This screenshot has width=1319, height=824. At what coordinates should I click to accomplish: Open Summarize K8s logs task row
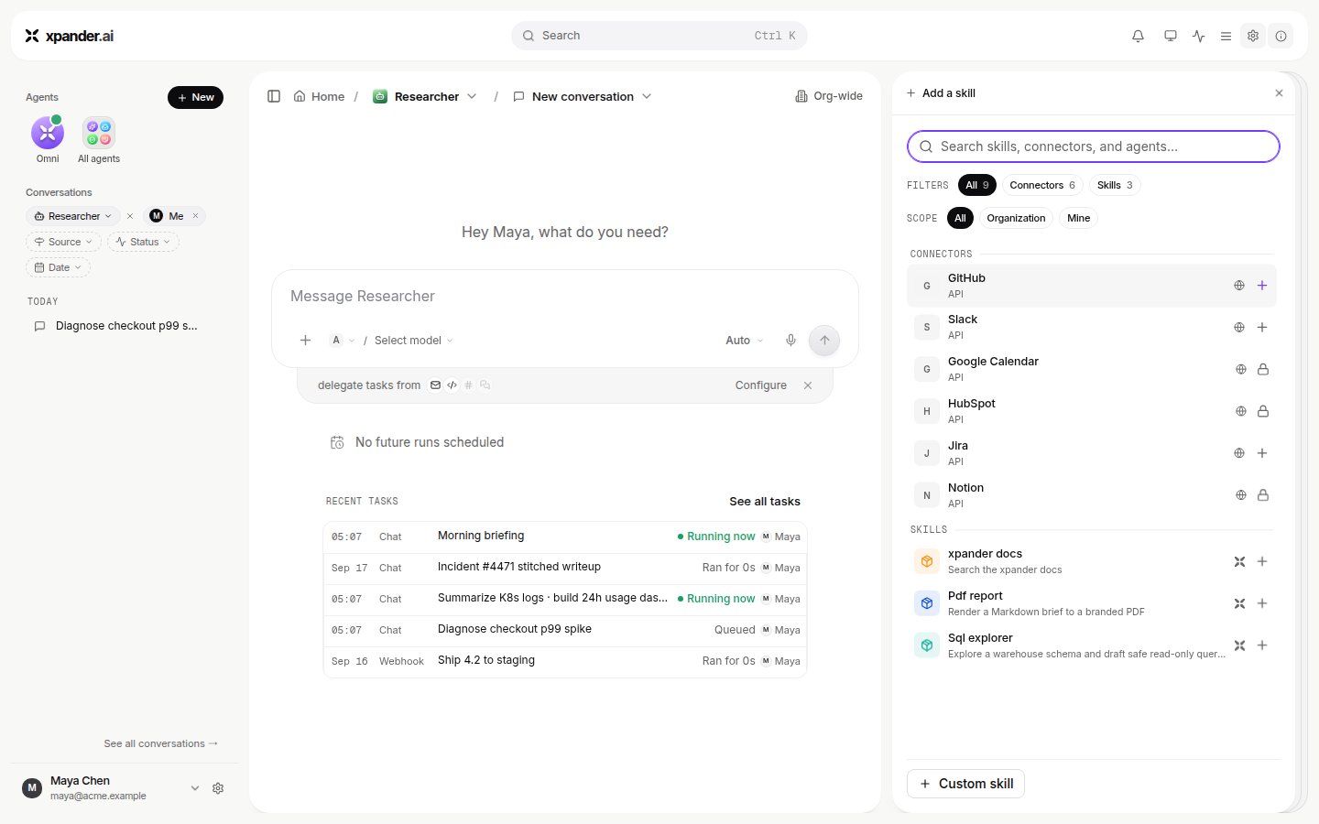565,599
